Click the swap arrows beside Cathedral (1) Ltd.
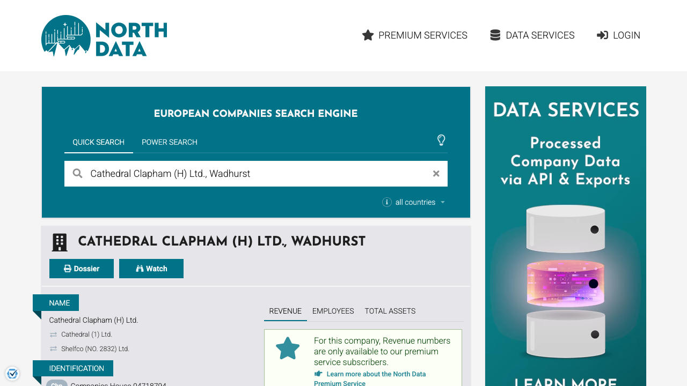Screen dimensions: 687x386 [53, 334]
